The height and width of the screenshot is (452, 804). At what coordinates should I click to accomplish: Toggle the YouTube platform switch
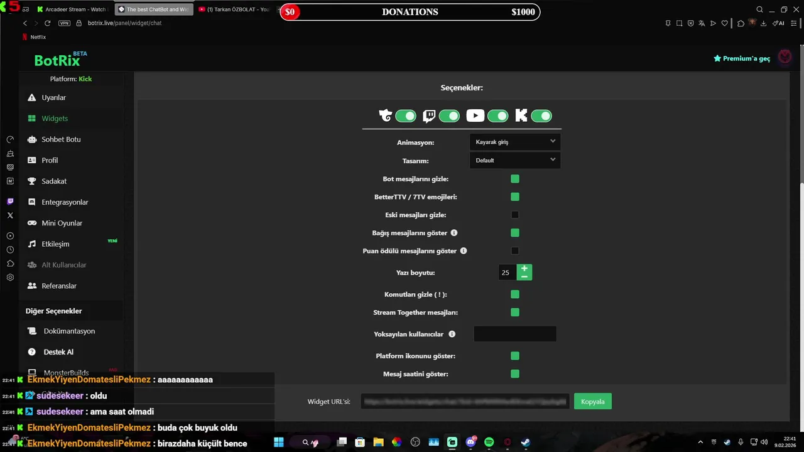tap(497, 116)
